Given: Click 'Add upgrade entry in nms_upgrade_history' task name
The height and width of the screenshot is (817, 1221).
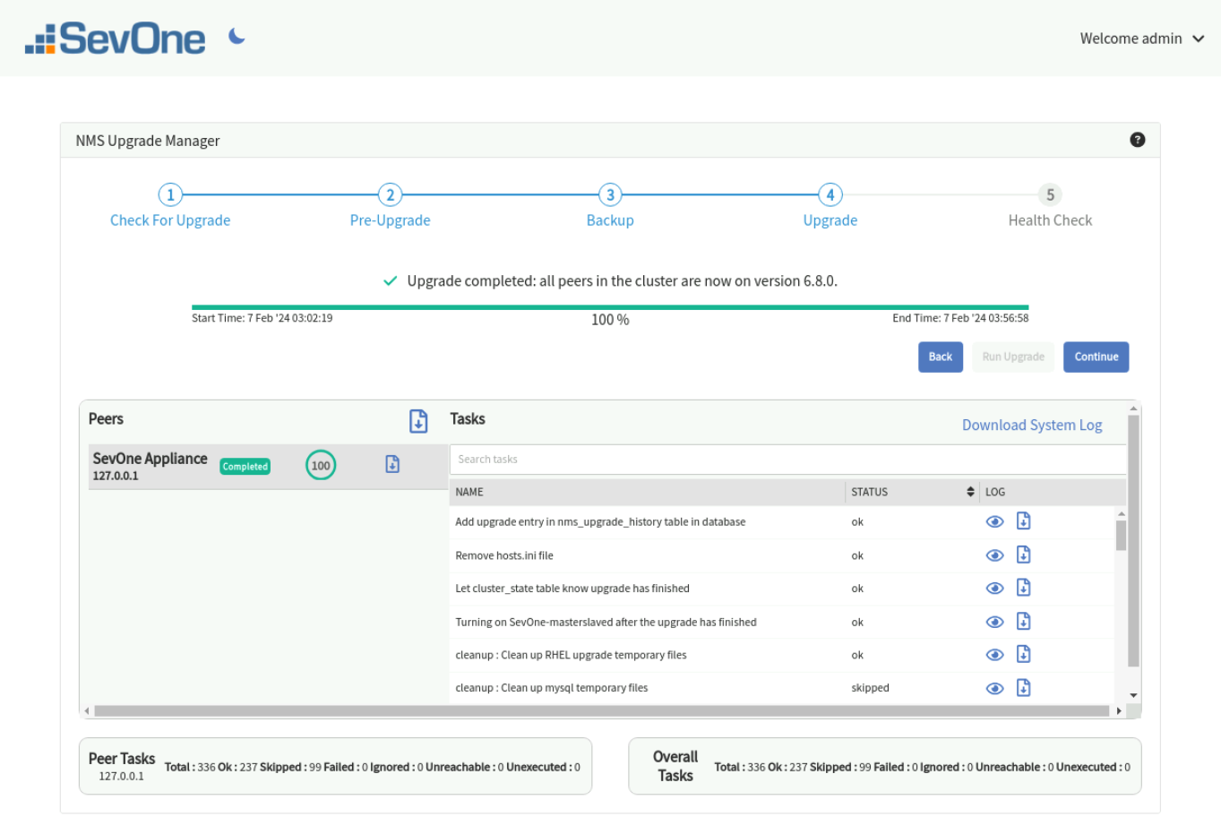Looking at the screenshot, I should 600,522.
